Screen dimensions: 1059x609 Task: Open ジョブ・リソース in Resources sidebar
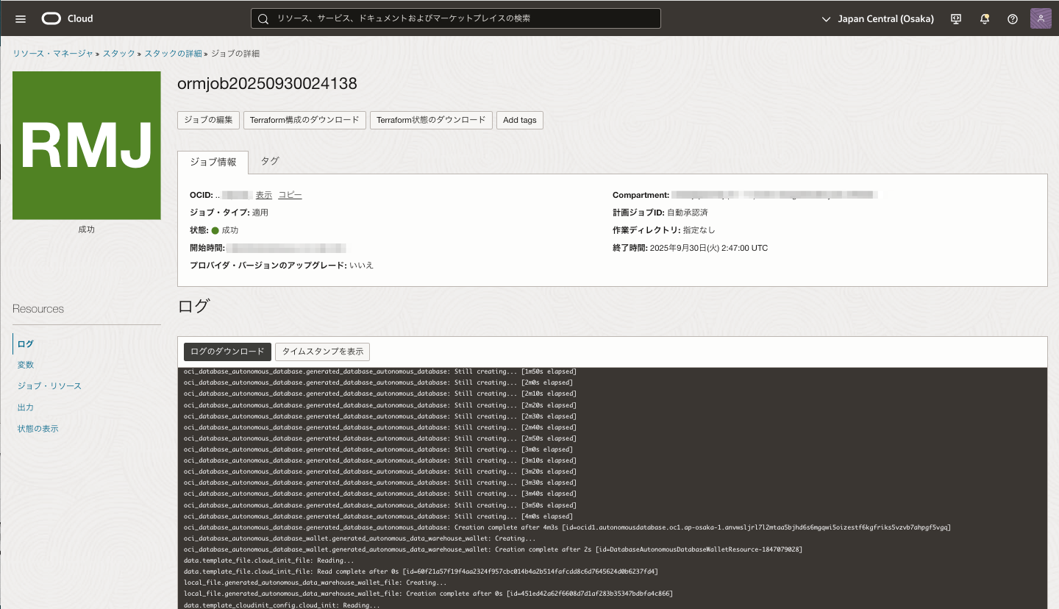49,386
